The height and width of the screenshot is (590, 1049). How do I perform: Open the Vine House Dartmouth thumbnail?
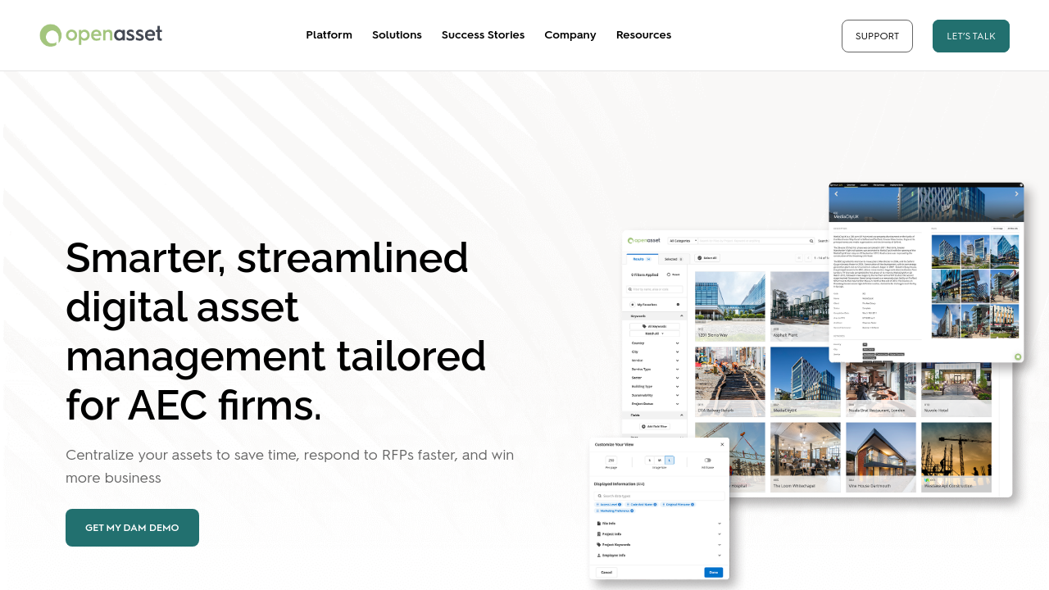click(x=881, y=457)
